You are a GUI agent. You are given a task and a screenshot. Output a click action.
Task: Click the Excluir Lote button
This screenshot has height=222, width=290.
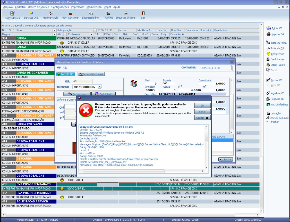pyautogui.click(x=103, y=94)
